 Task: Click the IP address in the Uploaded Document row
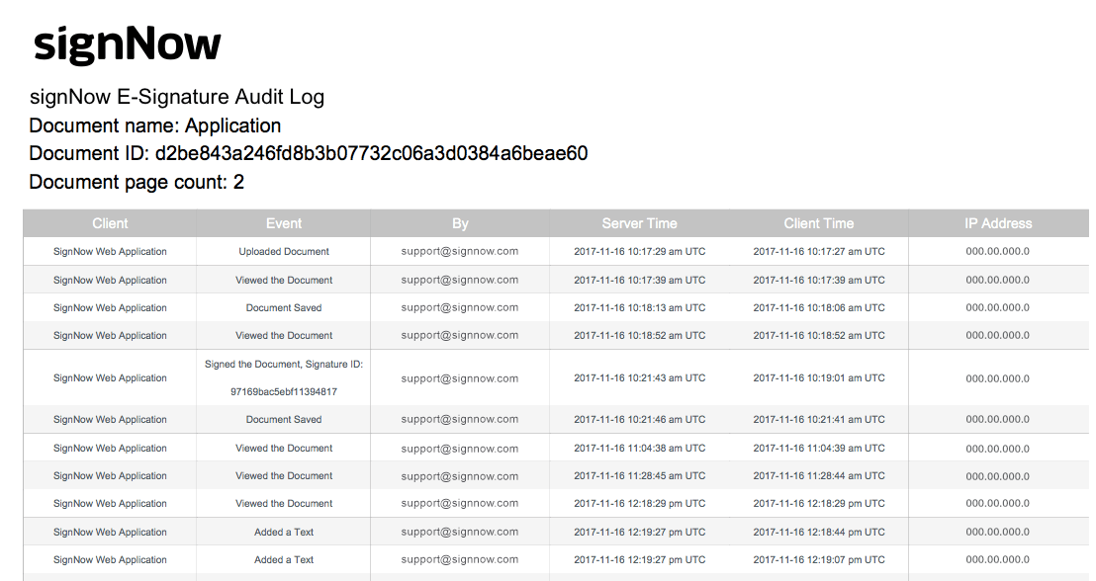(x=997, y=251)
